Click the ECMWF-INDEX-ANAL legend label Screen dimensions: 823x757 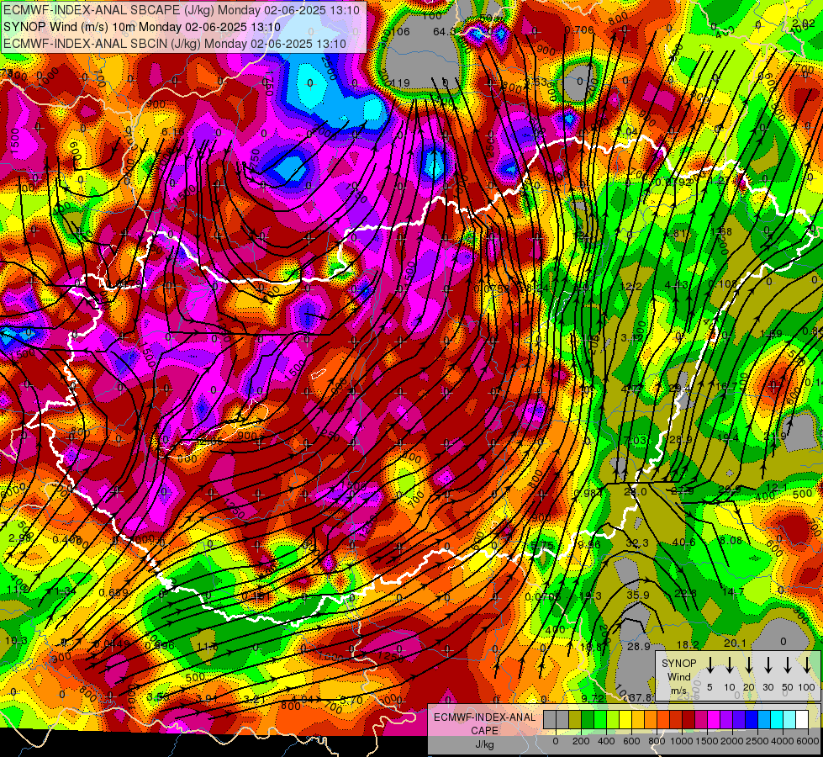[x=484, y=717]
